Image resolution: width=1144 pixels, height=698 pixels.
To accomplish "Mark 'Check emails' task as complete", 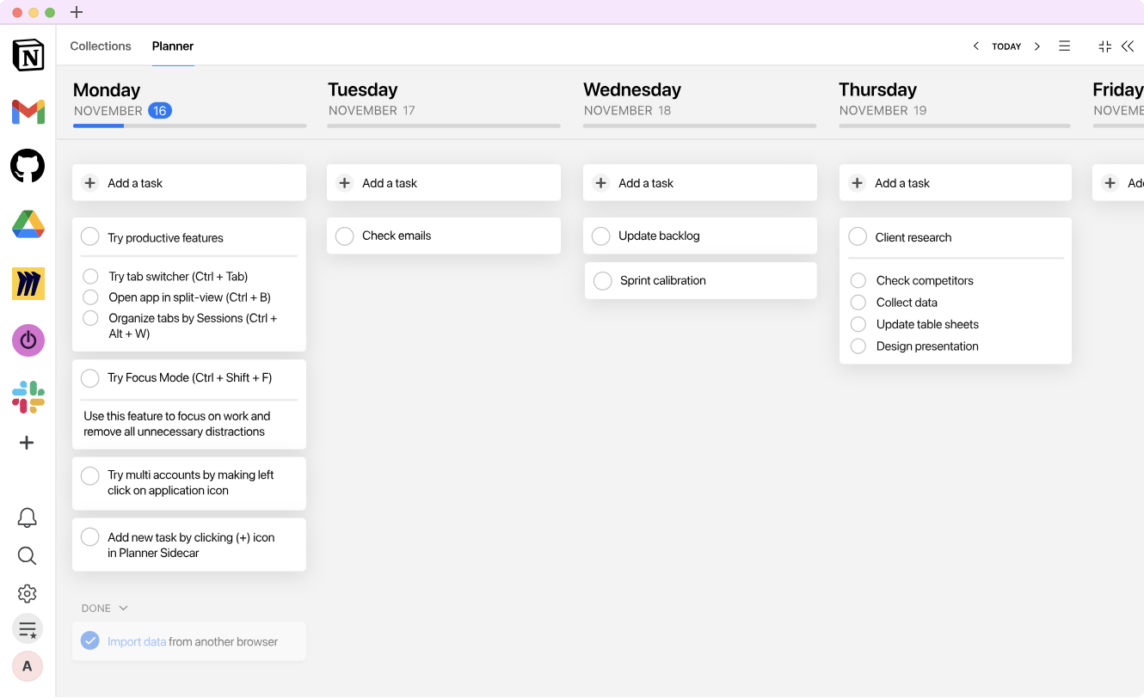I will pos(345,236).
